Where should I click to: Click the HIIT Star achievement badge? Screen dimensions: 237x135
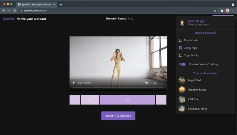tap(182, 99)
